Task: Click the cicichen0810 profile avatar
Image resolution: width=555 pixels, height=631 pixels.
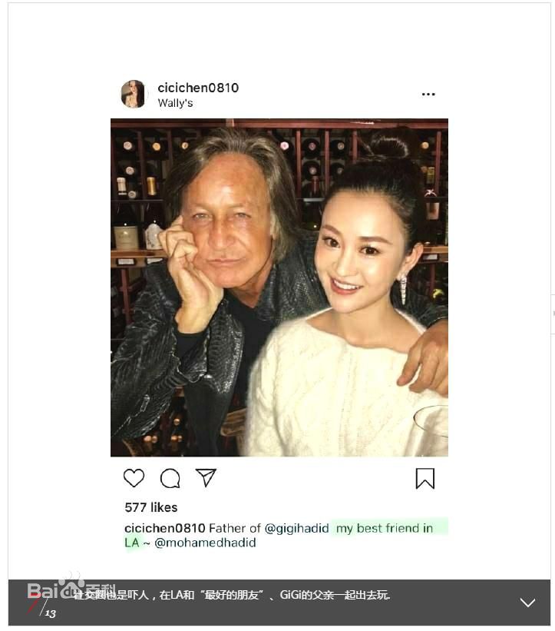Action: pos(134,95)
